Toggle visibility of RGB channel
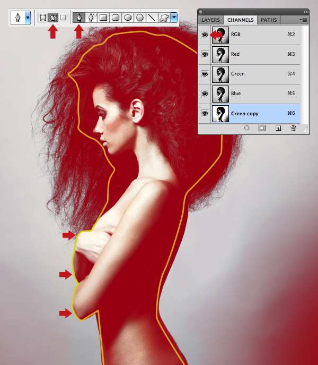Screen dimensions: 318x365 click(x=205, y=35)
